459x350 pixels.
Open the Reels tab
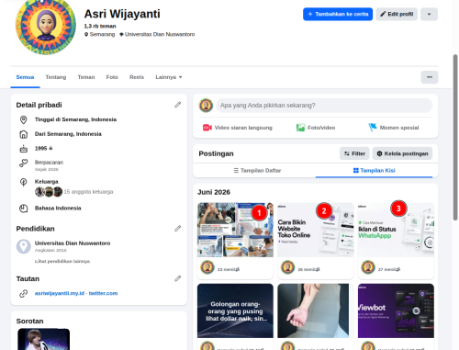pyautogui.click(x=137, y=77)
